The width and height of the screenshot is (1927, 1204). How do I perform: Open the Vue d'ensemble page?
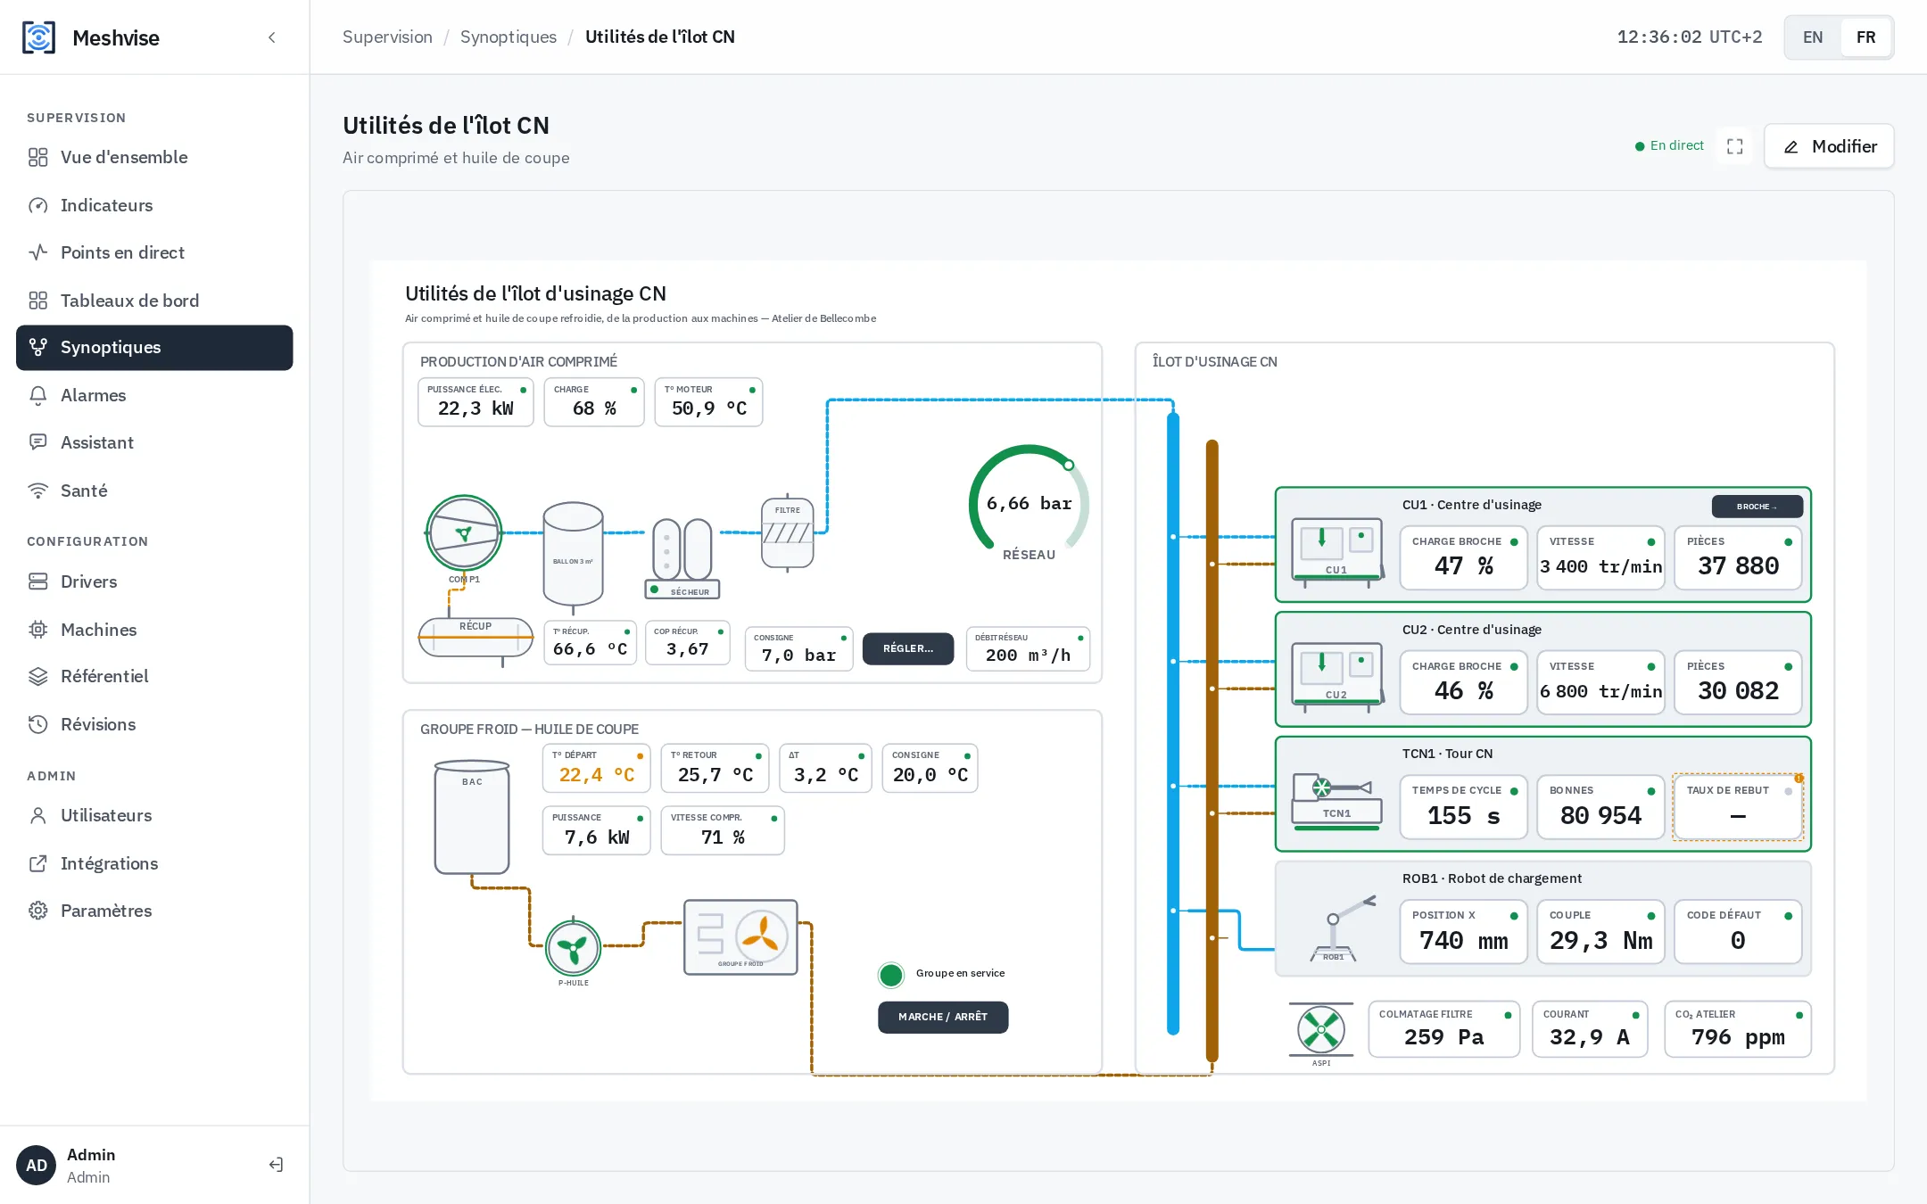click(154, 157)
